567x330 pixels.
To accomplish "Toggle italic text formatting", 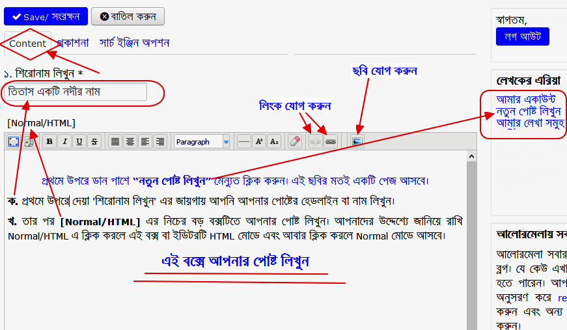I will [64, 141].
